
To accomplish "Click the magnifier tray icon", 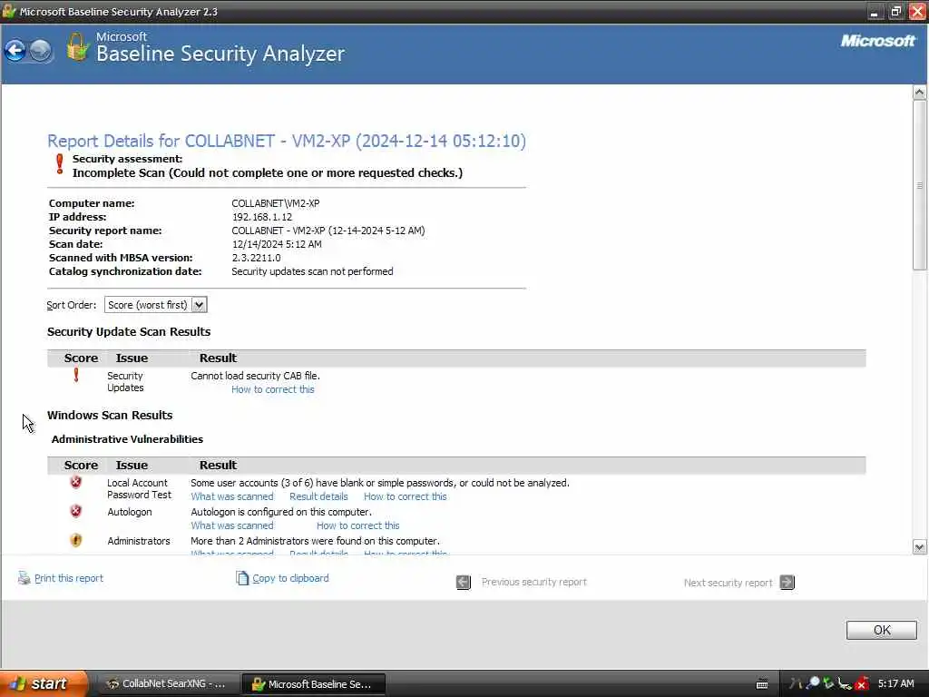I will point(814,683).
